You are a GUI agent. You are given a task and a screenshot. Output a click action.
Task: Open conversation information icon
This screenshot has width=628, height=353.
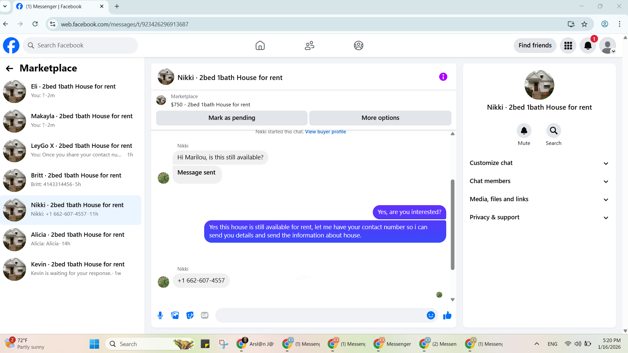[x=443, y=77]
